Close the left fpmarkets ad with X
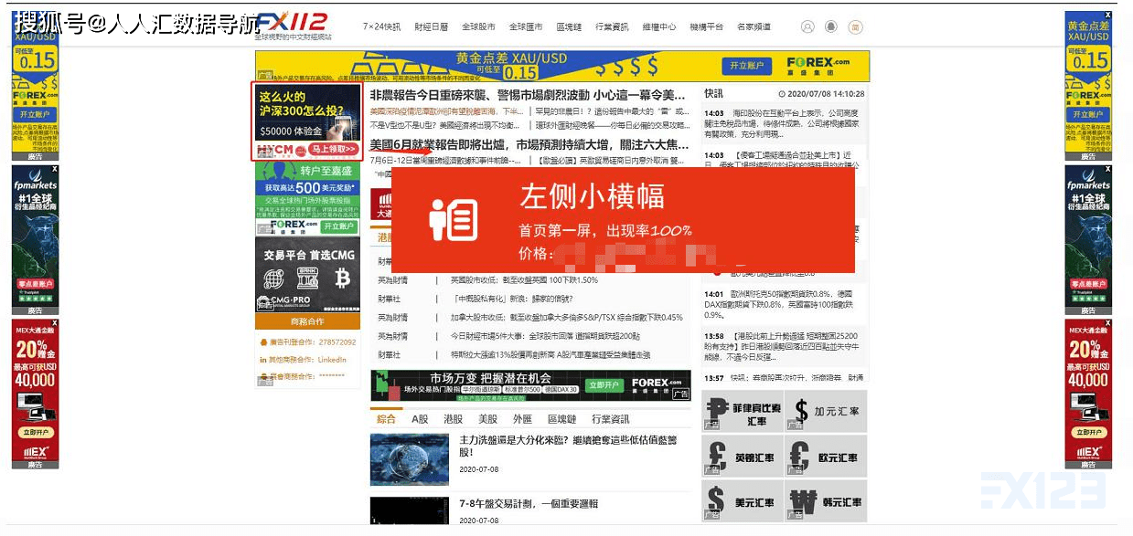 coord(55,170)
